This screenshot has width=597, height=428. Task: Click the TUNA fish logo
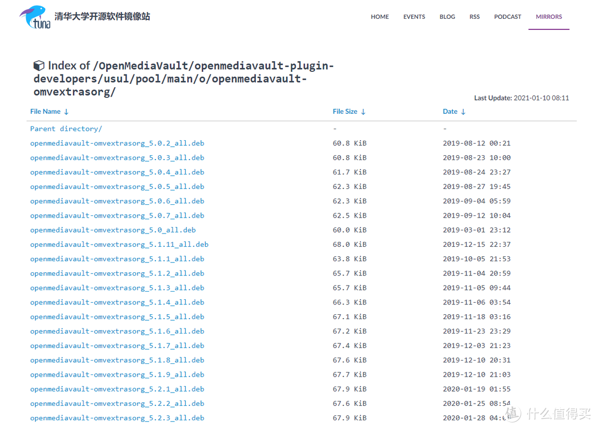coord(35,17)
